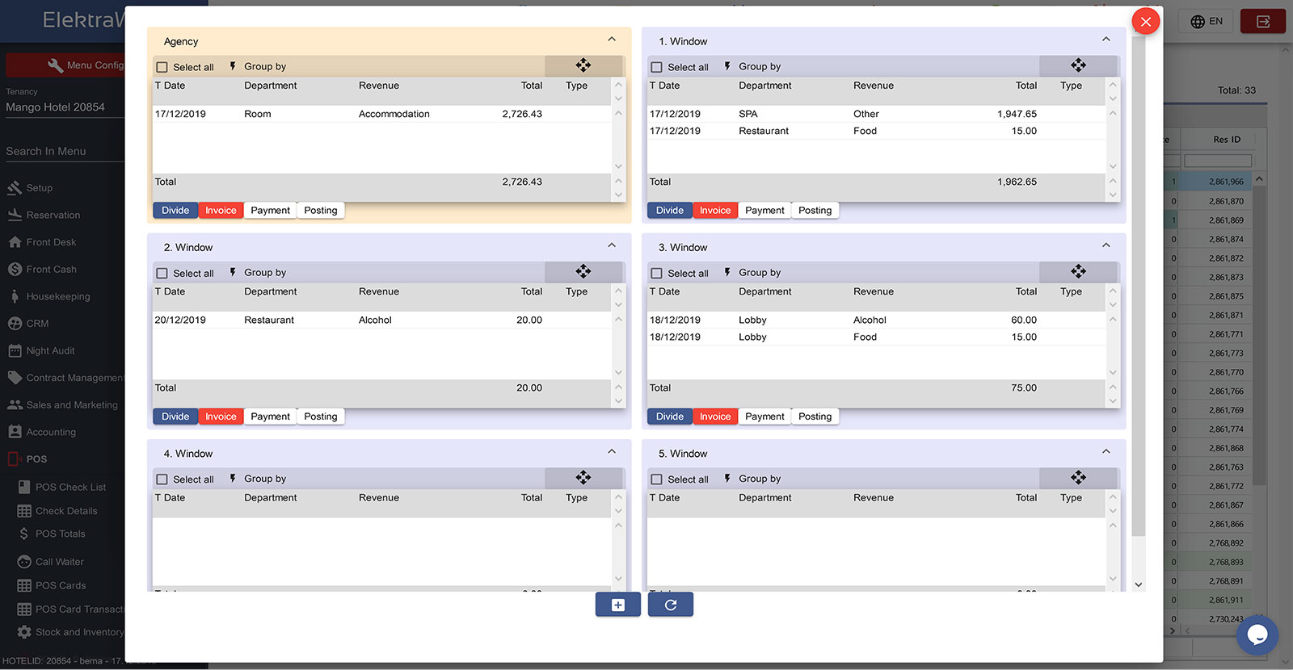The image size is (1293, 670).
Task: Click the CRM icon in sidebar
Action: (15, 324)
